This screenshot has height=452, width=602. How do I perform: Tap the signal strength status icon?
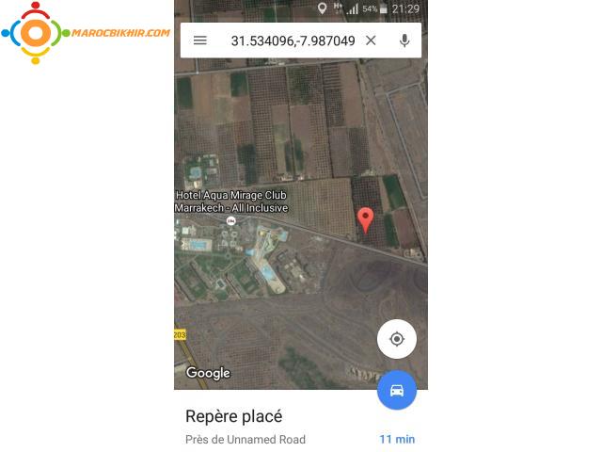click(352, 8)
